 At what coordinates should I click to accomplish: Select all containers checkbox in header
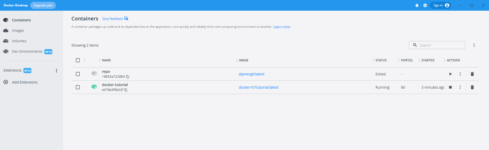coord(78,60)
